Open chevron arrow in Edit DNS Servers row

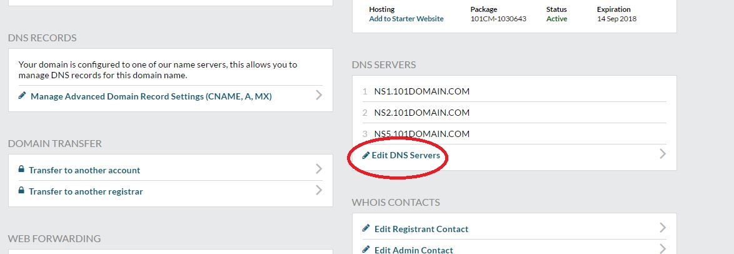[662, 154]
